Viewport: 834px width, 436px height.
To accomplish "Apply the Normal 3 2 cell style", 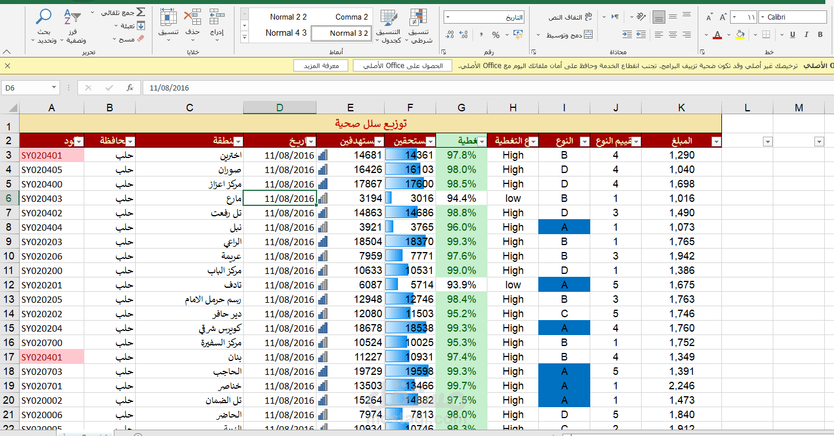I will 342,33.
